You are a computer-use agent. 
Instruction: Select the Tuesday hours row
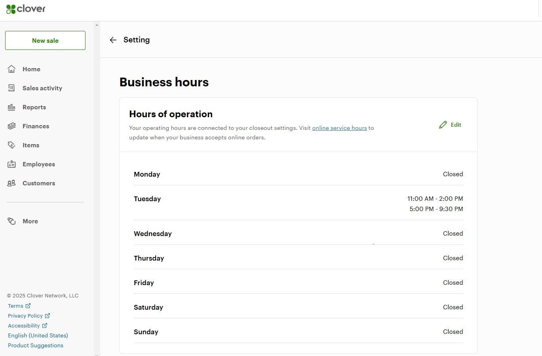point(298,204)
